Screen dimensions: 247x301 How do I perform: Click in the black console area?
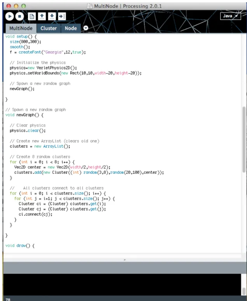click(122, 285)
